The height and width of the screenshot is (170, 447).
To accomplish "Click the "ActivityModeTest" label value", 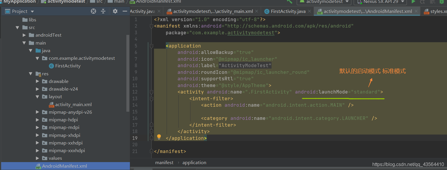I will point(245,66).
